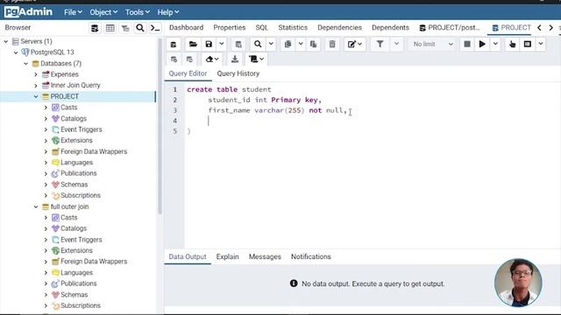
Task: Click the Save File disk icon
Action: pos(209,45)
